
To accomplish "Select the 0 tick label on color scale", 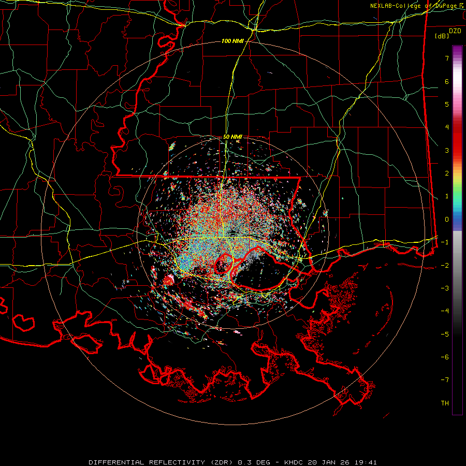I will (447, 220).
